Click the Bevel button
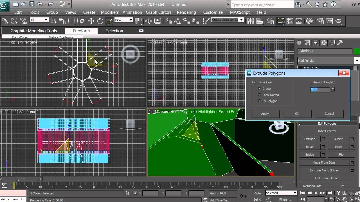Viewport: 360px width, 202px height. tap(310, 147)
